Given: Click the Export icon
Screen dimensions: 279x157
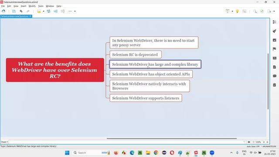Looking at the screenshot, I should [x=269, y=11].
